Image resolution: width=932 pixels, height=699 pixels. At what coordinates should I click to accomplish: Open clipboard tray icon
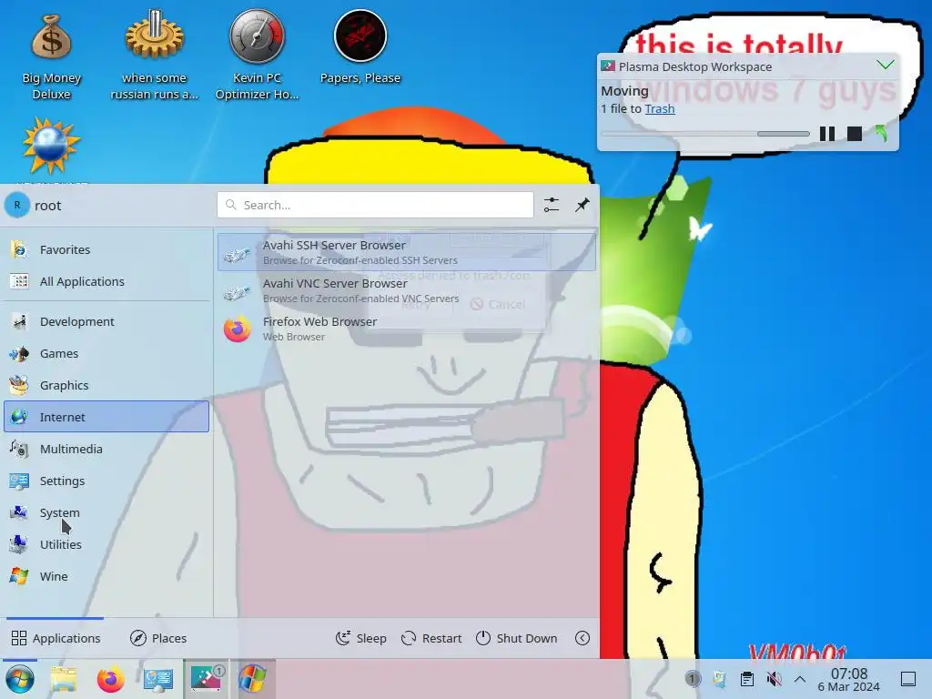(746, 679)
